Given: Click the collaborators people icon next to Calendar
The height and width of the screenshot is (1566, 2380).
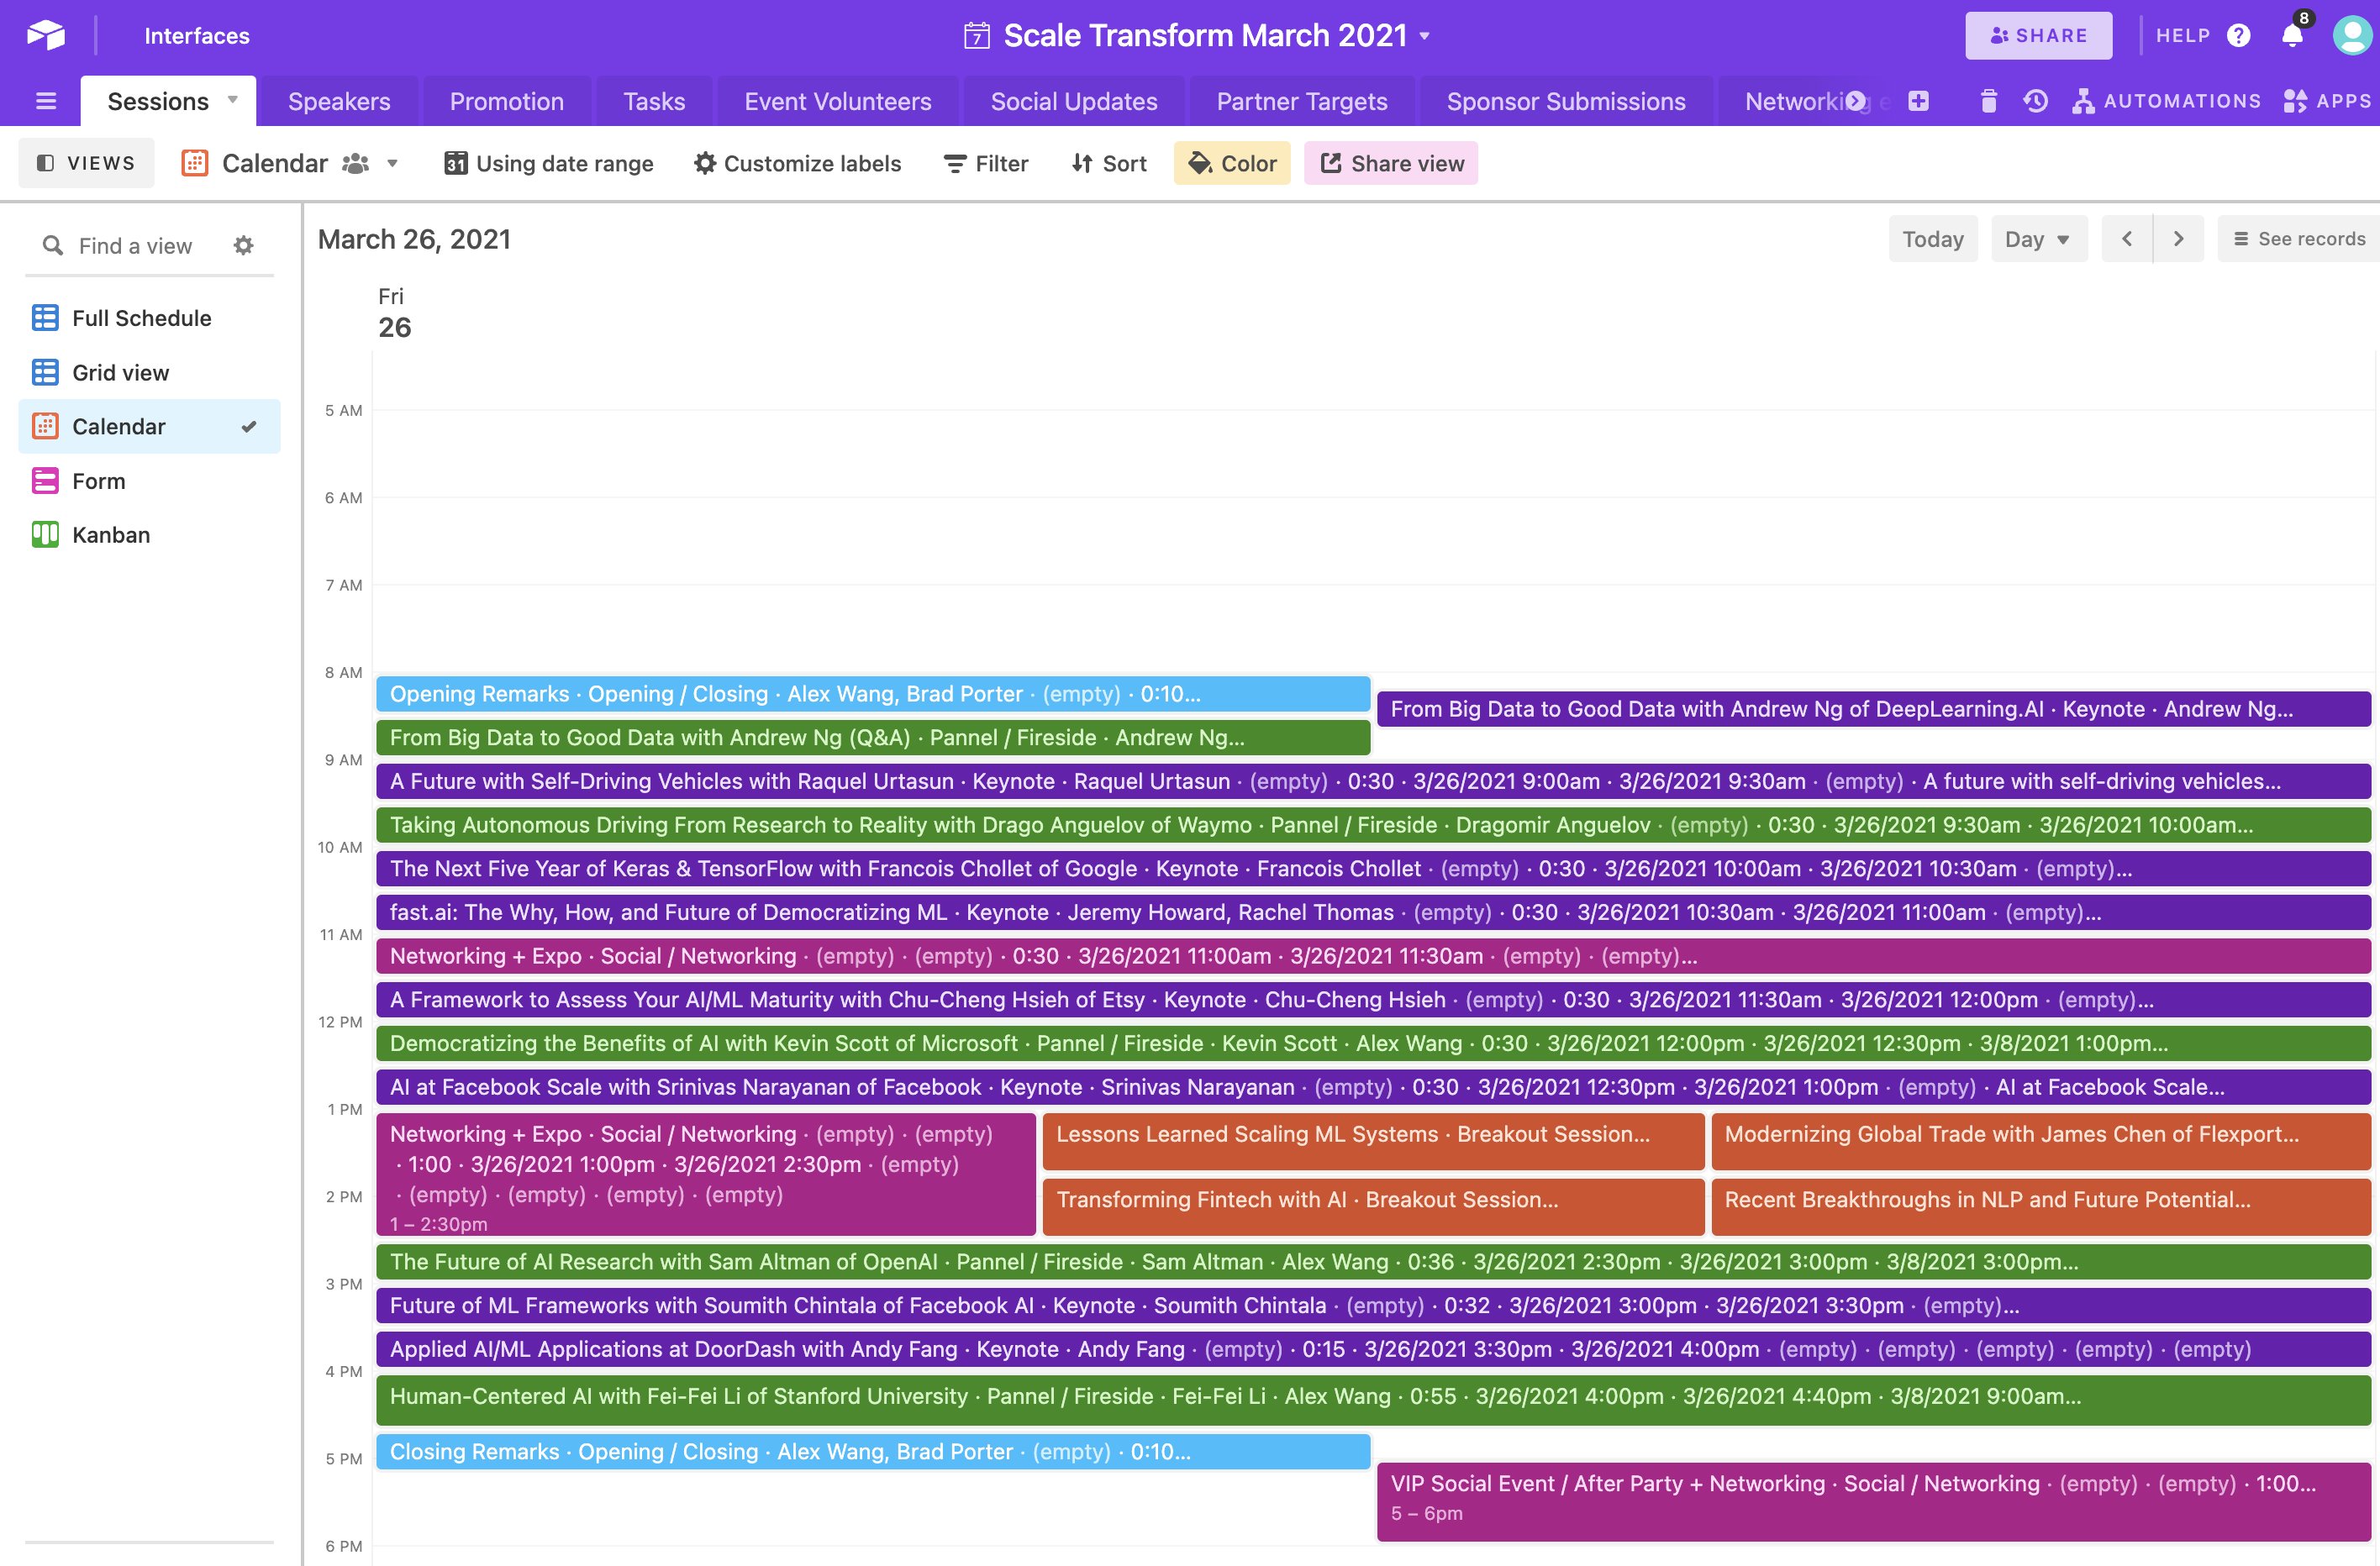Looking at the screenshot, I should (355, 163).
